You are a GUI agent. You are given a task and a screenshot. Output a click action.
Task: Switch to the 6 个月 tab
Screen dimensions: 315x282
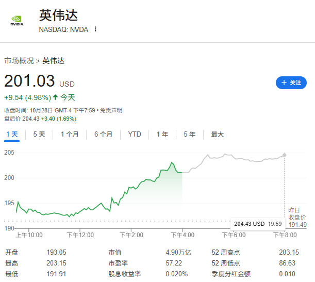[x=103, y=134]
